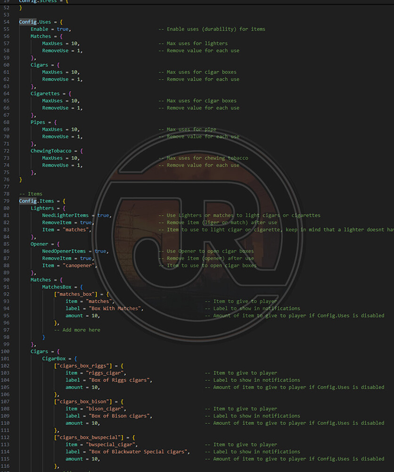Click the Enable key on line 55
Image resolution: width=394 pixels, height=472 pixels.
(40, 29)
